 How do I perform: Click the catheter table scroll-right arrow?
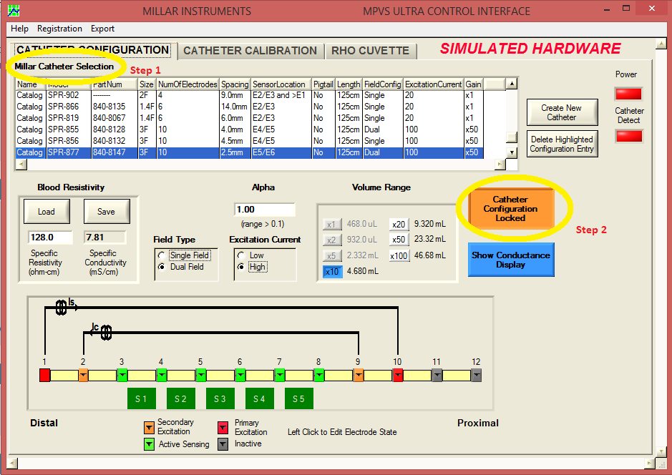pos(500,165)
